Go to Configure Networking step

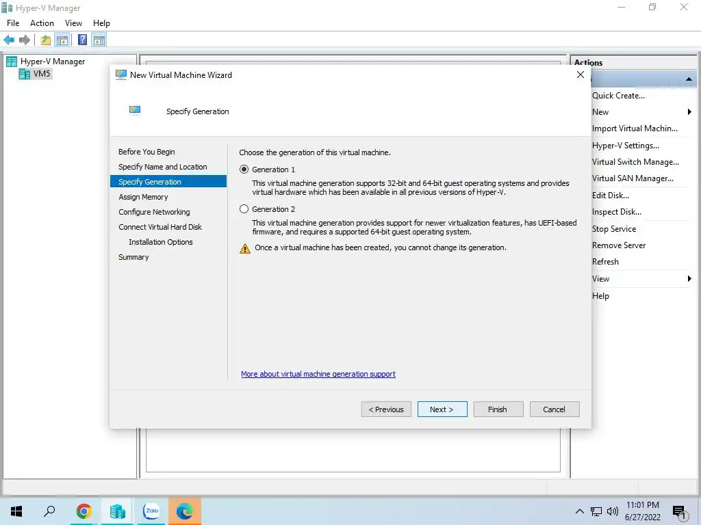(154, 212)
